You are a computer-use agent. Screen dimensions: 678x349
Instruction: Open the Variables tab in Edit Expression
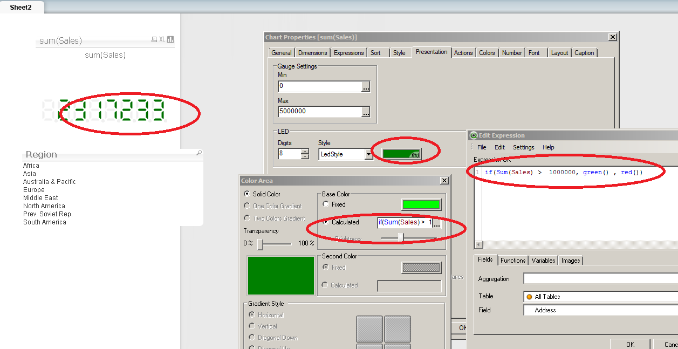[x=543, y=261]
